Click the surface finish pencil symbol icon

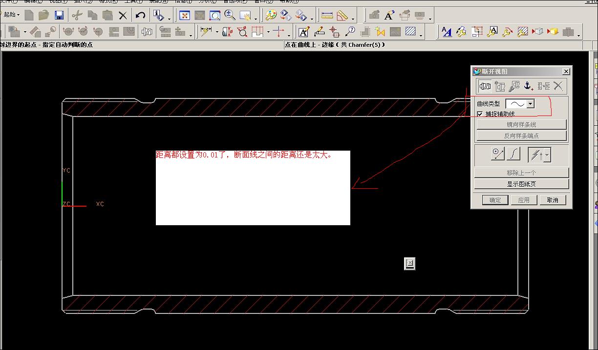point(320,32)
